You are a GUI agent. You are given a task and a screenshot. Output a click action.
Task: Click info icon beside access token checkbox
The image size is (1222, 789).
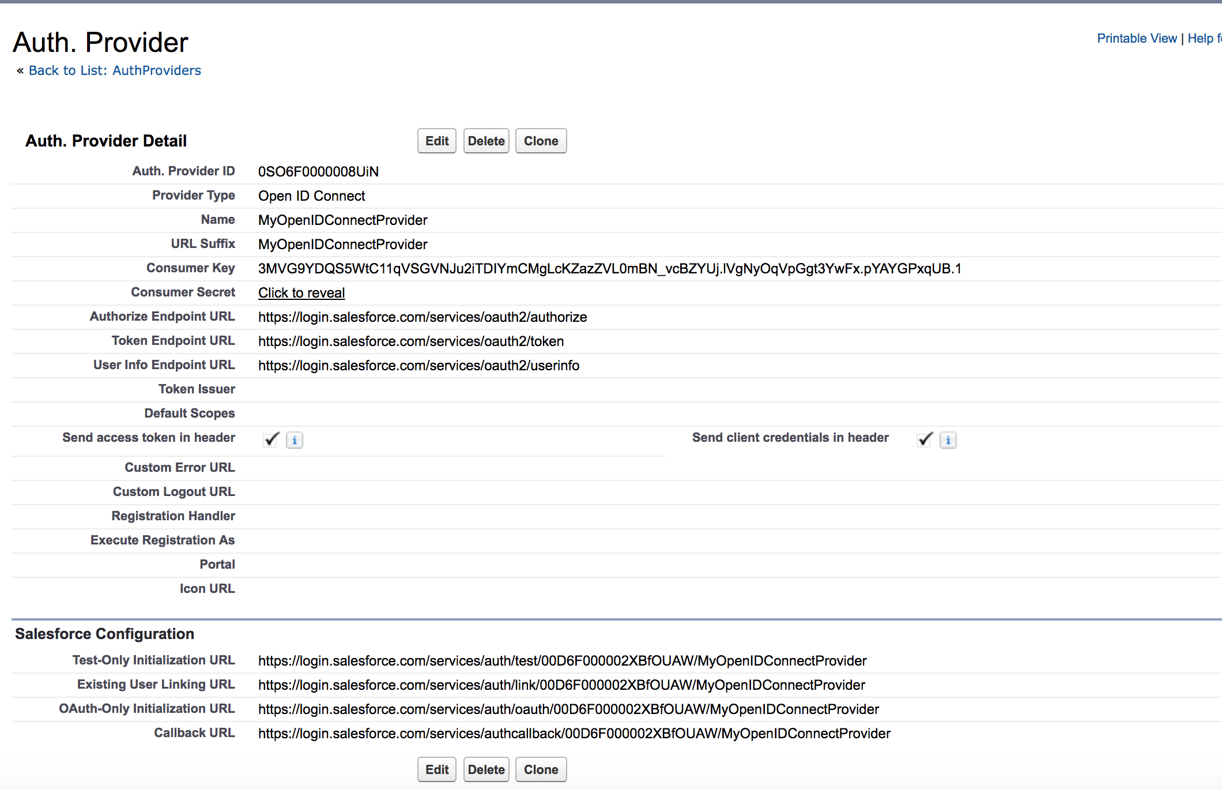(x=295, y=440)
